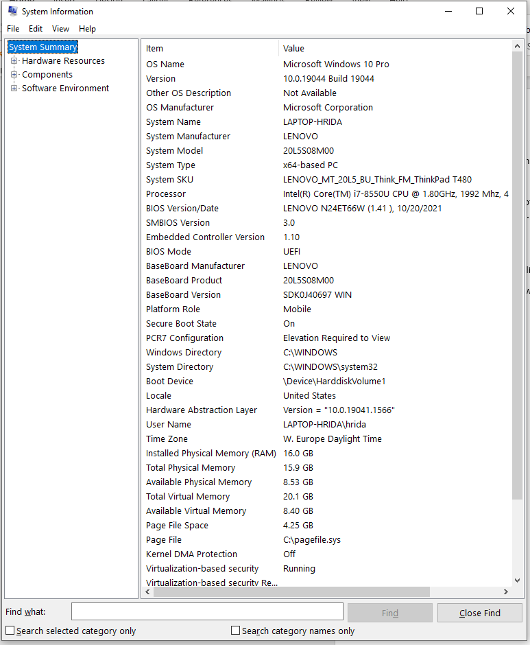
Task: Select the Installed Physical Memory (RAM) row
Action: 327,453
